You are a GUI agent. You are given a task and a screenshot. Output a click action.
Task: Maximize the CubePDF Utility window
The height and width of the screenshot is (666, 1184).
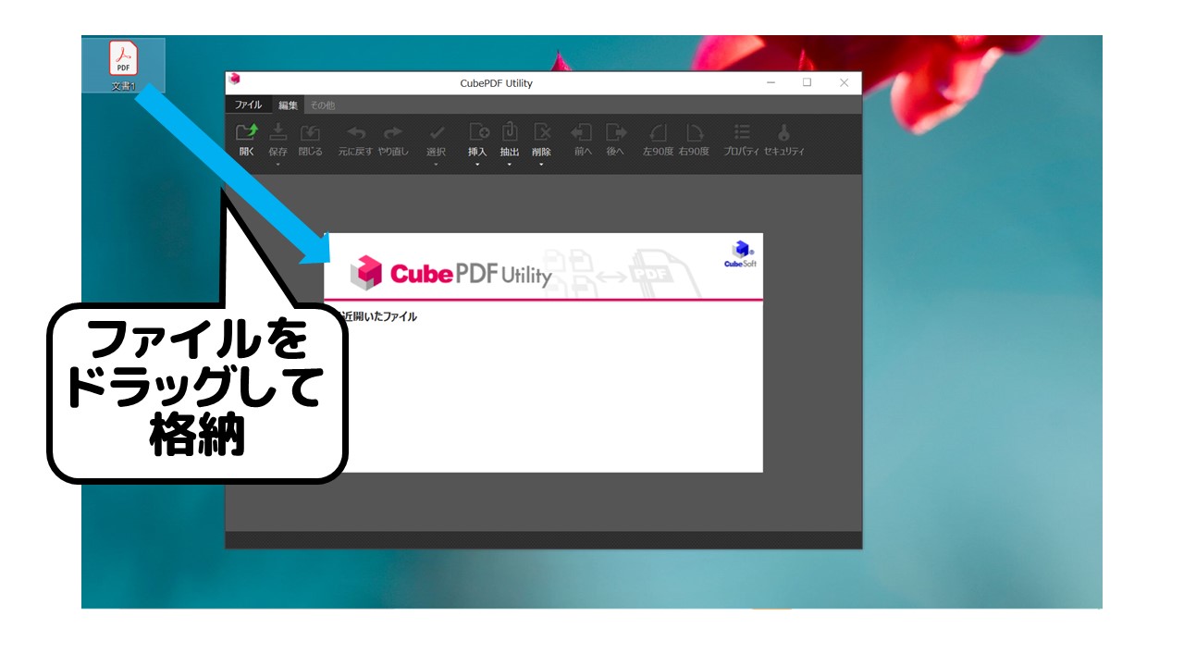point(807,82)
